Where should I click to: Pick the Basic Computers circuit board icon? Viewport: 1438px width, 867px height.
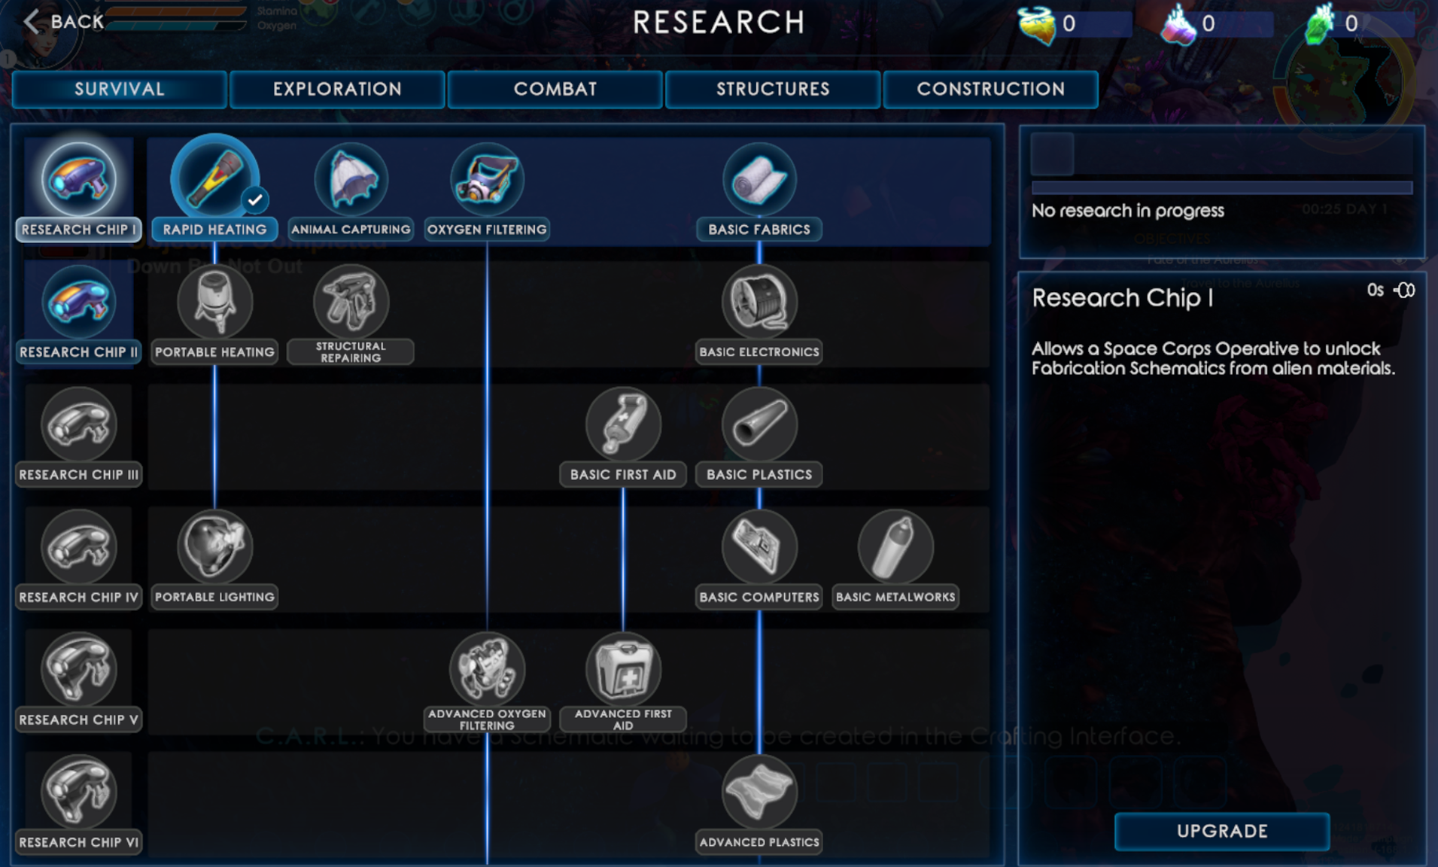(759, 547)
